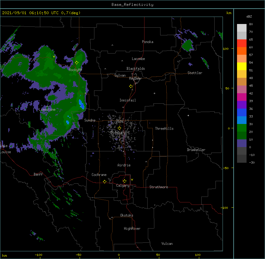Click the RockyMH label
The height and width of the screenshot is (259, 265).
click(x=75, y=70)
